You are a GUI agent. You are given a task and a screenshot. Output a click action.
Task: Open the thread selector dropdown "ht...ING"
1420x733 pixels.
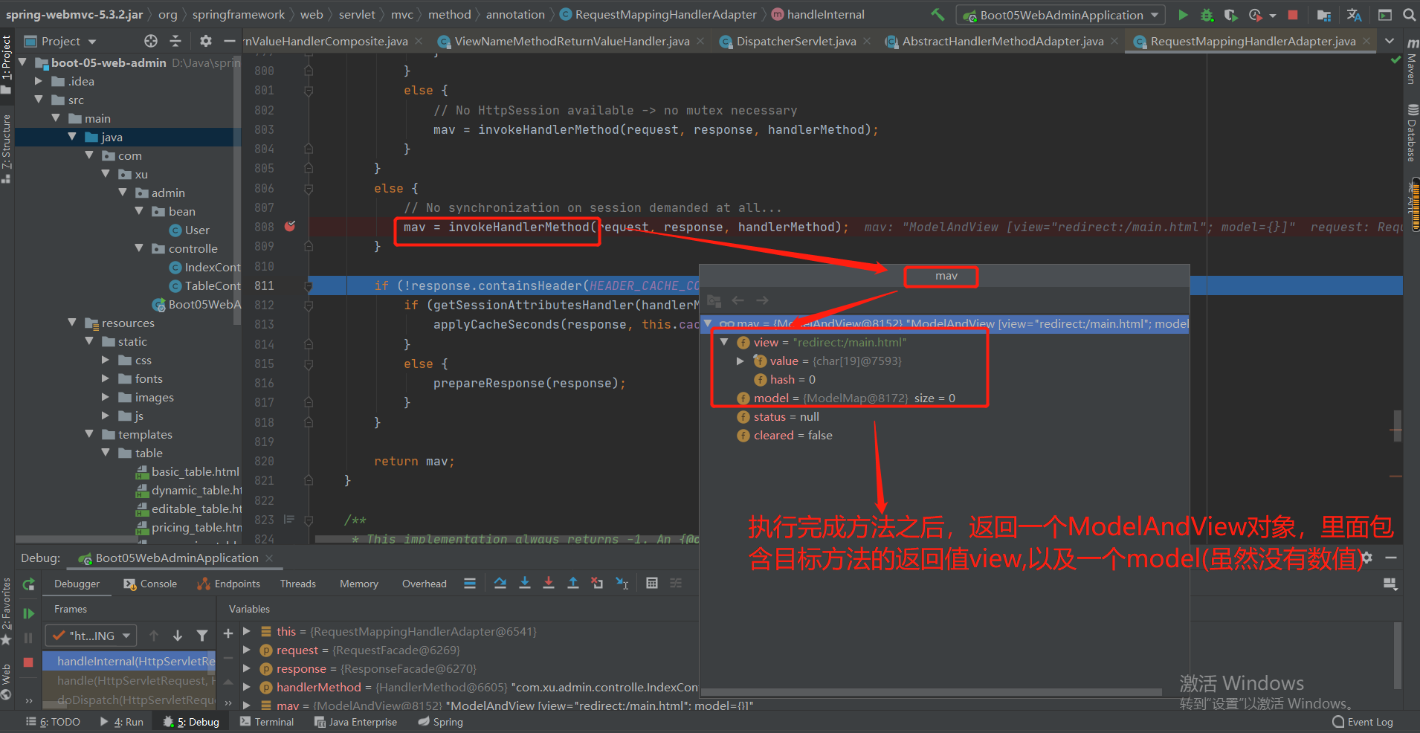pos(91,636)
